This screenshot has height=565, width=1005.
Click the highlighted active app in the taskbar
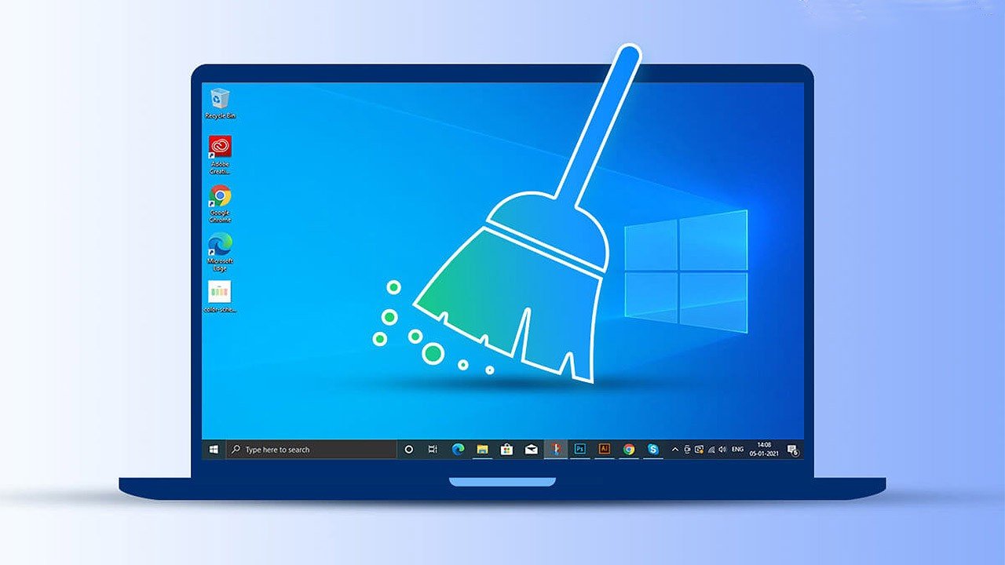pos(556,450)
